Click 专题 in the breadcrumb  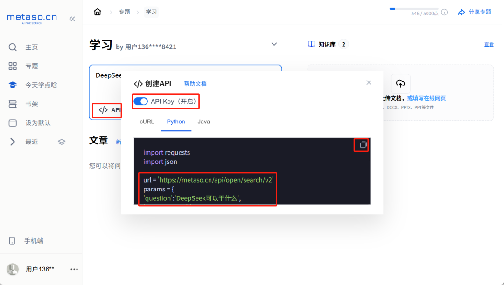125,12
